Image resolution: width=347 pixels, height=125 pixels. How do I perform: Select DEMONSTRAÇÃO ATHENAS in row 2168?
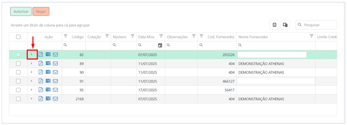(261, 99)
